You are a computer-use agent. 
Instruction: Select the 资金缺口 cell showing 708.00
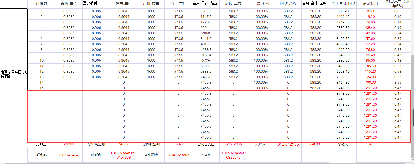coord(370,83)
